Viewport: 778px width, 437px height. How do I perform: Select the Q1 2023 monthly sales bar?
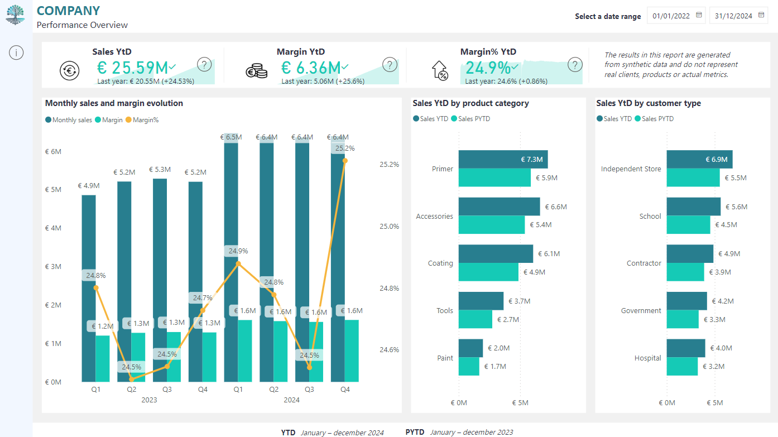[89, 288]
